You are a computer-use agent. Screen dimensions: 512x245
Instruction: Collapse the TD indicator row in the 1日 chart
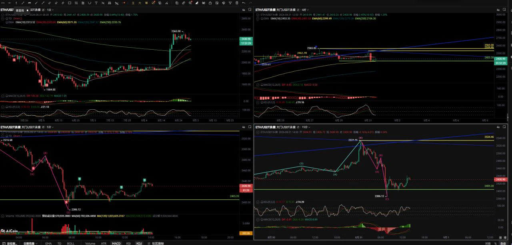coord(2,18)
